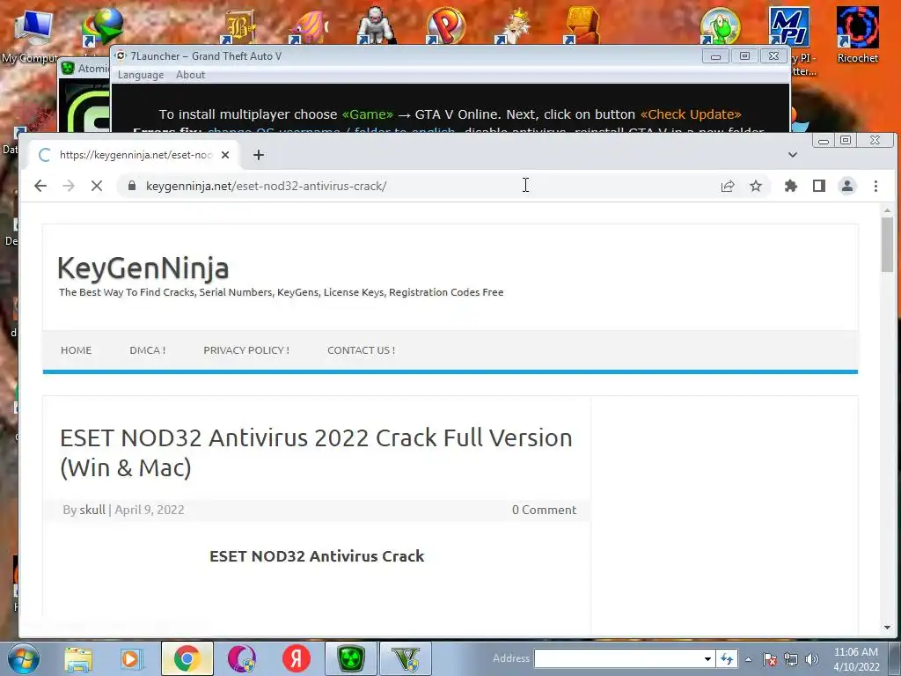Viewport: 901px width, 676px height.
Task: Open the DMCA ! navigation link
Action: point(148,350)
